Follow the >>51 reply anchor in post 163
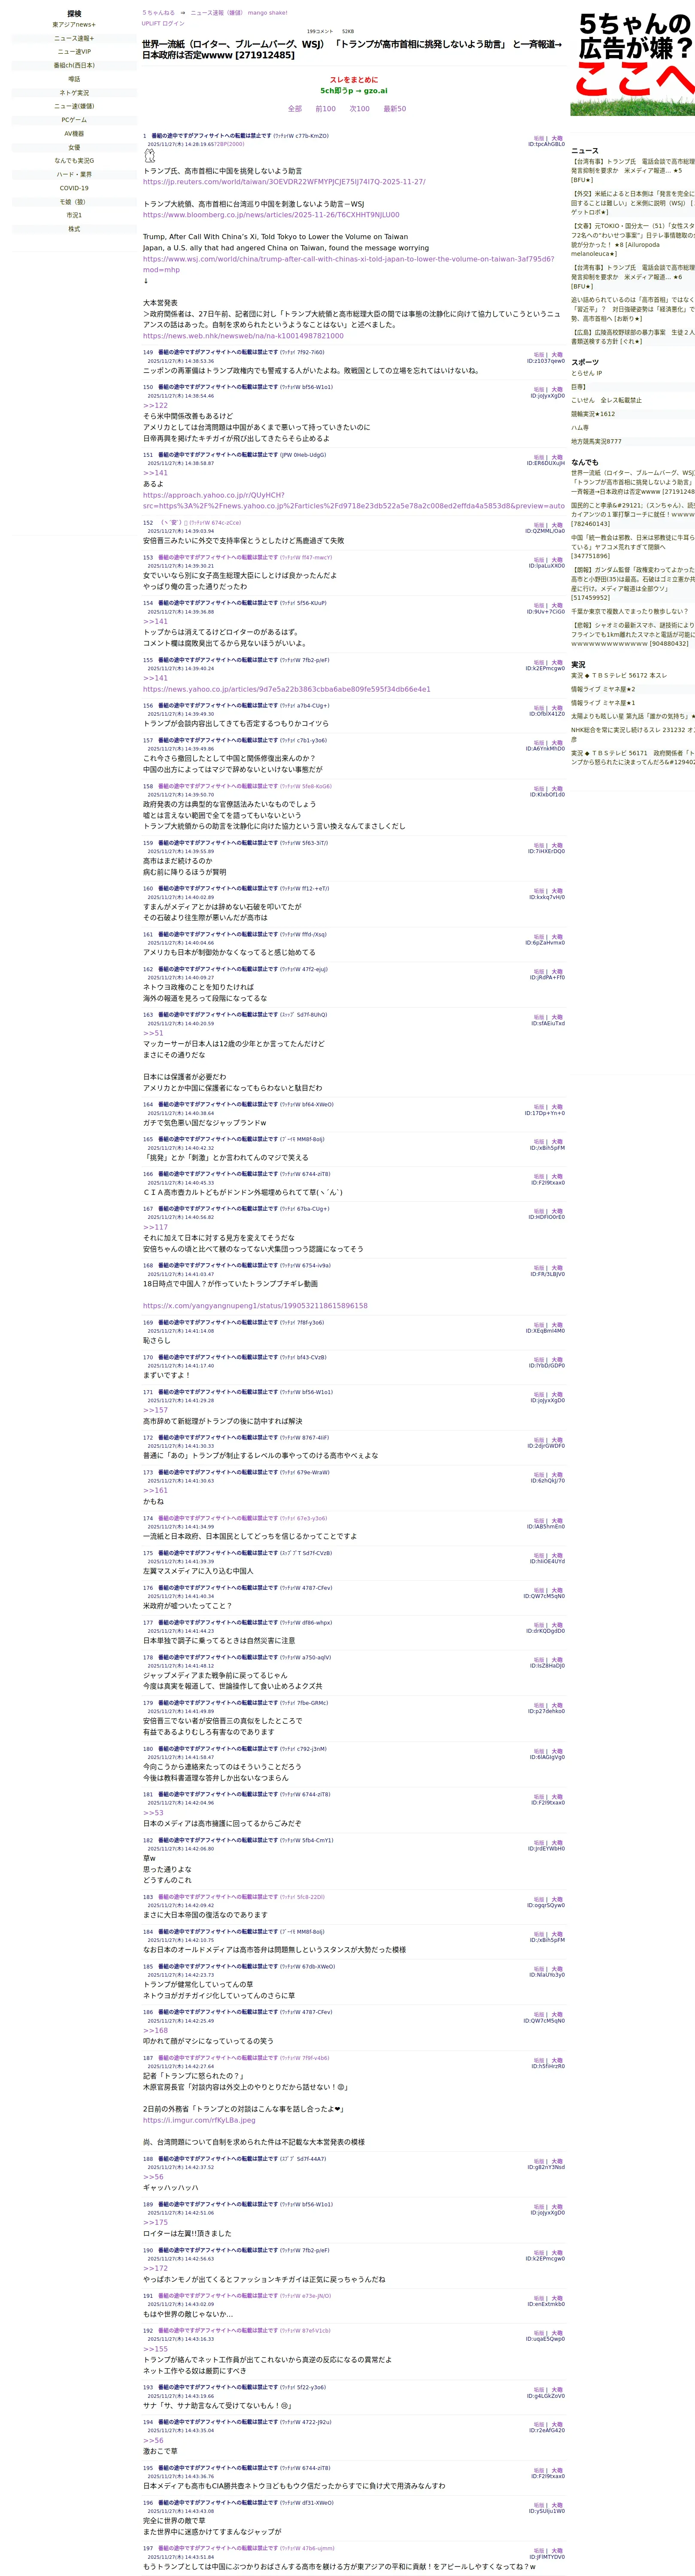The width and height of the screenshot is (695, 2576). click(153, 1033)
